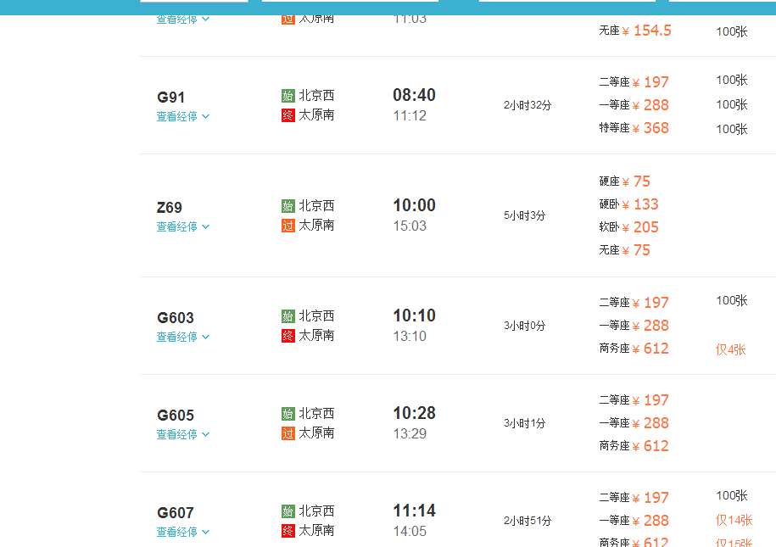Click the 仅4张 availability notice for G603
This screenshot has height=547, width=776.
[730, 349]
